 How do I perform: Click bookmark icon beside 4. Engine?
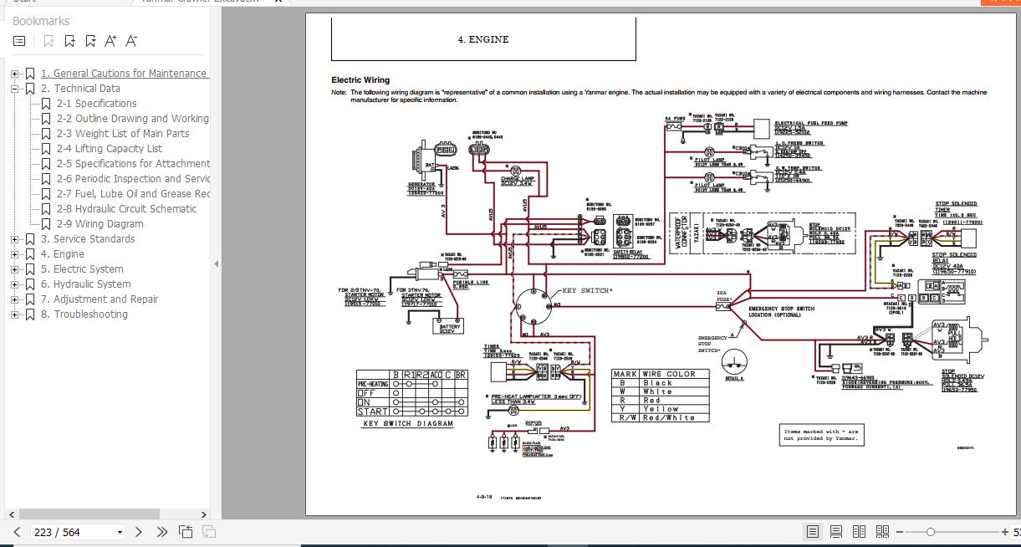30,254
